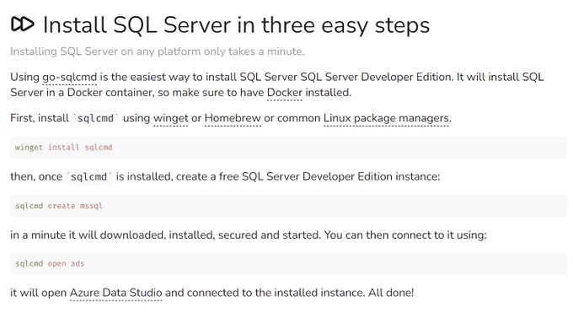Click the gray subtitle about any platform
The width and height of the screenshot is (573, 313).
[157, 51]
